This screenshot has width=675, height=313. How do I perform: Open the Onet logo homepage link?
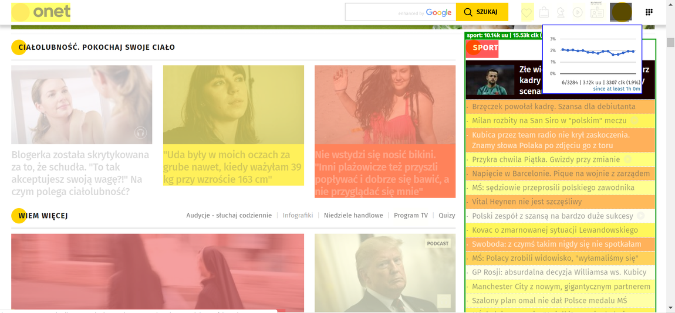coord(41,12)
